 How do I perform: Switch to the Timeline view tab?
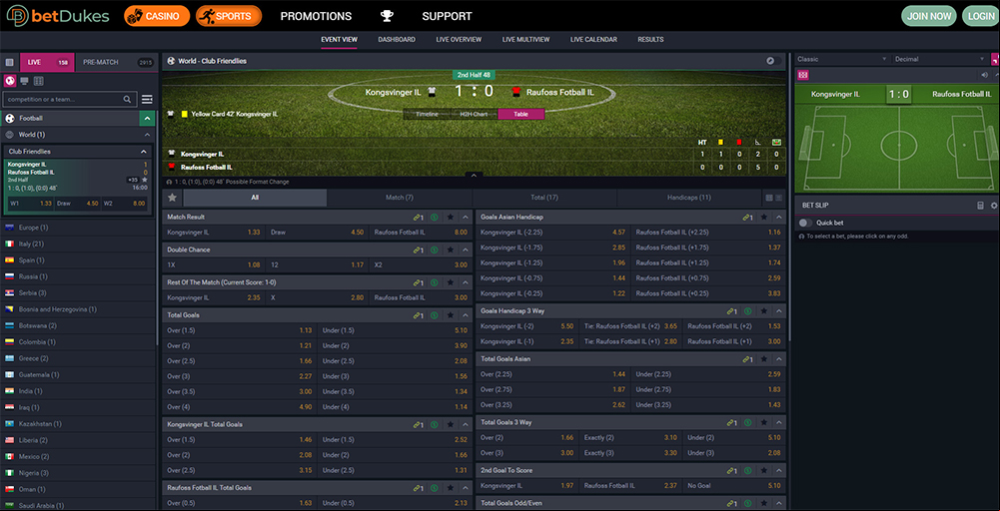(427, 114)
